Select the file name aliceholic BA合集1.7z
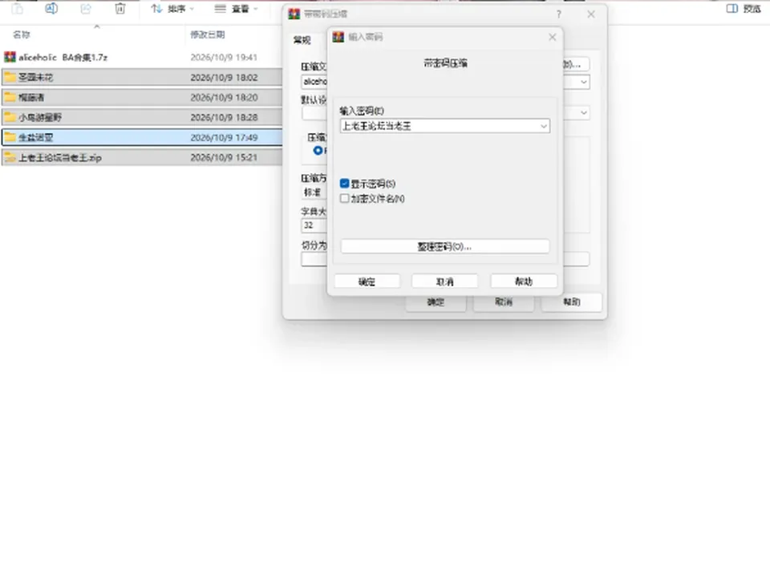 coord(63,58)
